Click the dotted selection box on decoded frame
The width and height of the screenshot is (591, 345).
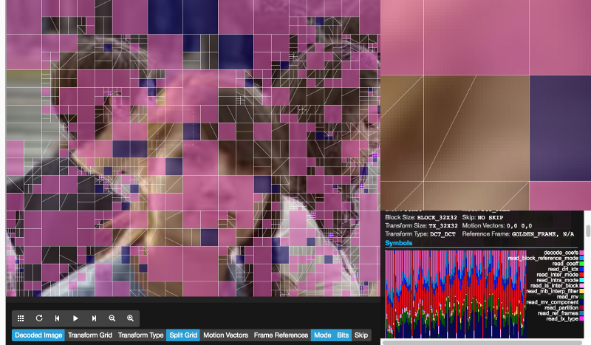[x=176, y=128]
